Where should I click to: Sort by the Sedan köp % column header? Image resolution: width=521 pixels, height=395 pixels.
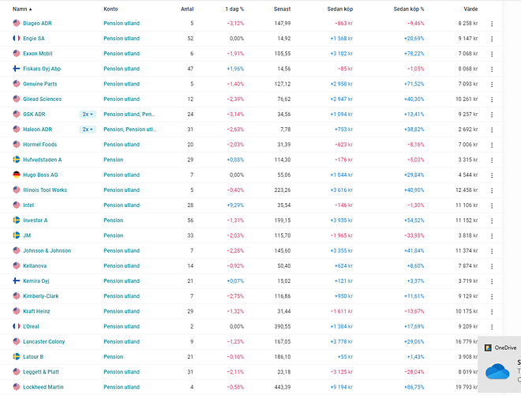point(408,9)
